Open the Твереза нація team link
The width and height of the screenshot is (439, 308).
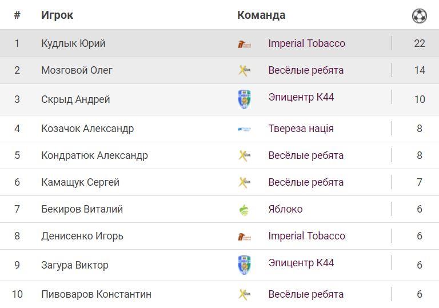coord(301,129)
